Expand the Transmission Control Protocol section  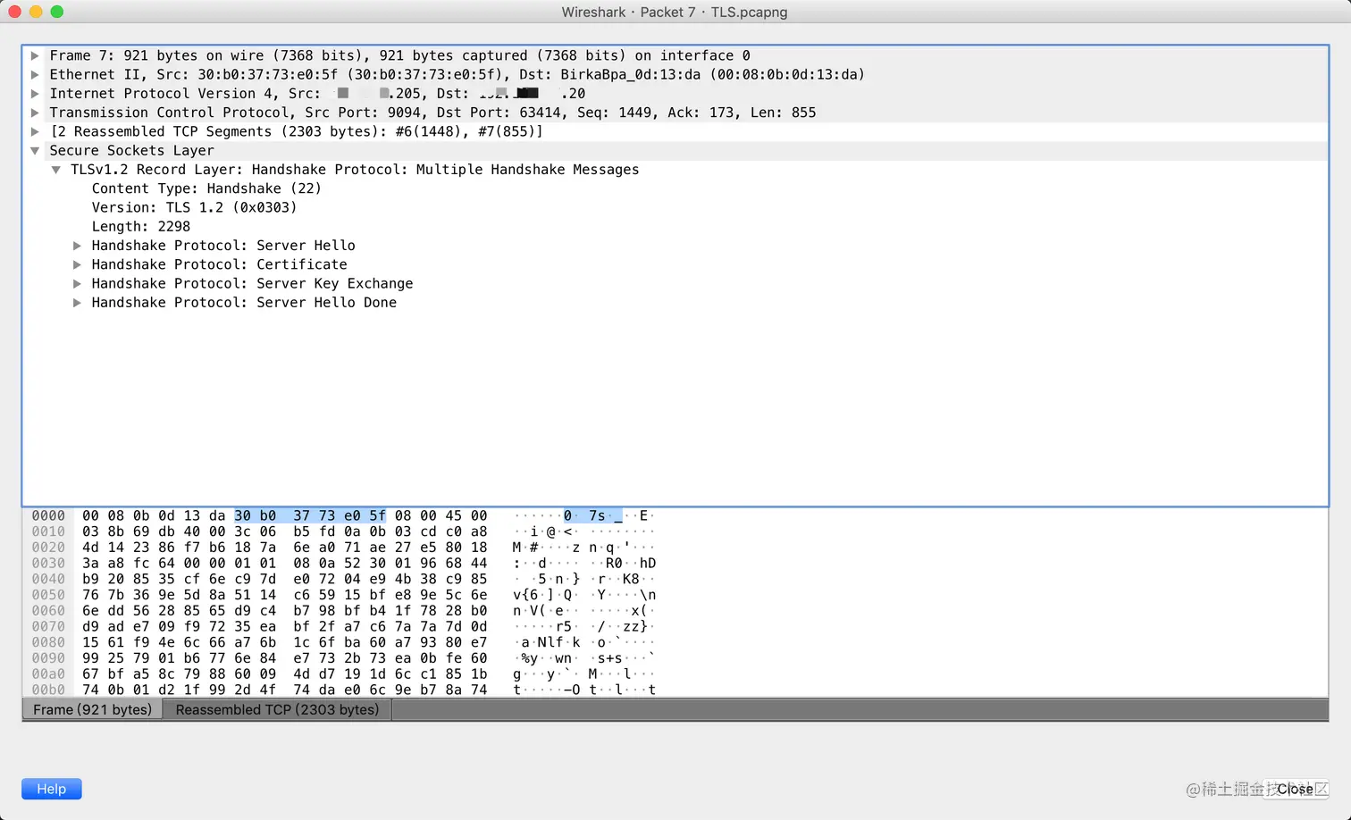[35, 112]
